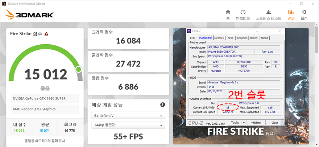
Task: Click 동일한 하드웨어의 결과 표시 link
Action: click(45, 141)
